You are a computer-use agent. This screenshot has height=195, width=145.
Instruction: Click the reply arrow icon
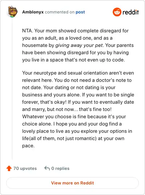pyautogui.click(x=47, y=168)
